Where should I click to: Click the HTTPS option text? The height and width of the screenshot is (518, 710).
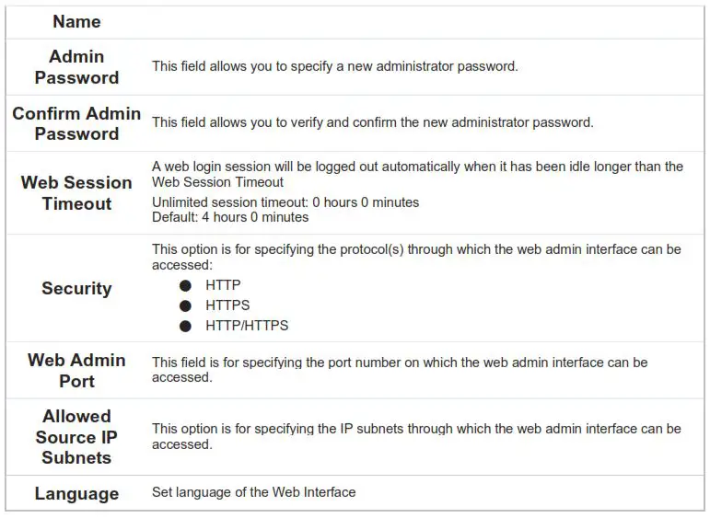[x=227, y=305]
